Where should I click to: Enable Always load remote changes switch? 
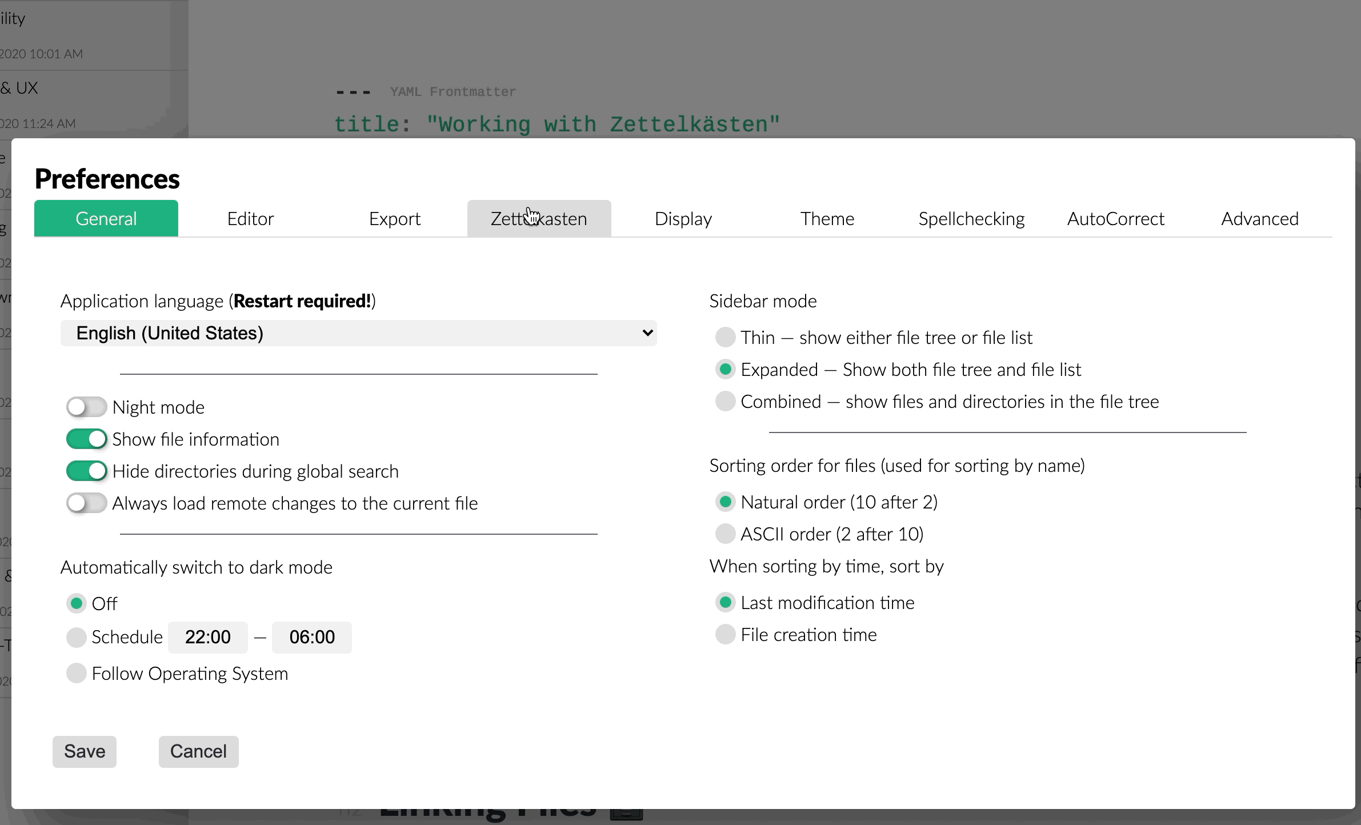(x=87, y=503)
